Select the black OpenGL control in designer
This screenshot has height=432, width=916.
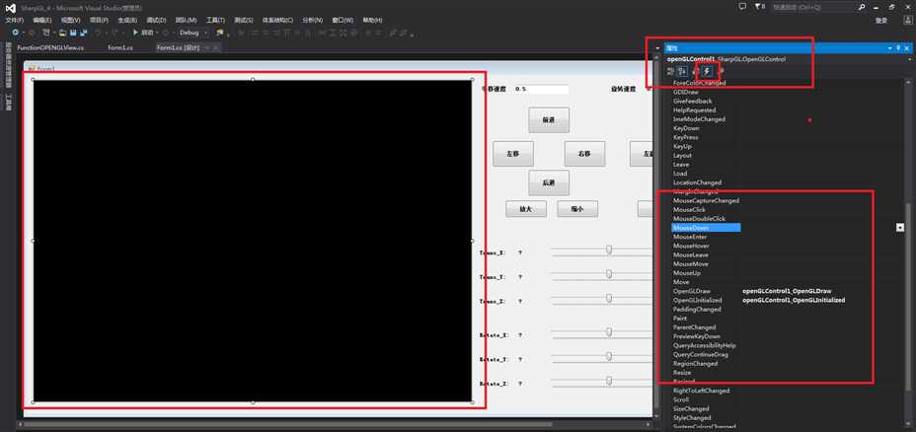click(x=253, y=241)
